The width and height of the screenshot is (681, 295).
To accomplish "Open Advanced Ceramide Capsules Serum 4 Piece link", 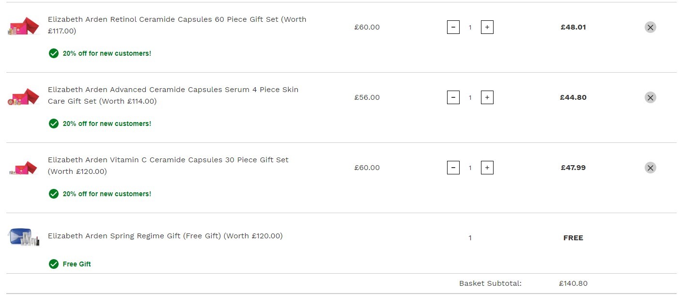I will pos(173,95).
